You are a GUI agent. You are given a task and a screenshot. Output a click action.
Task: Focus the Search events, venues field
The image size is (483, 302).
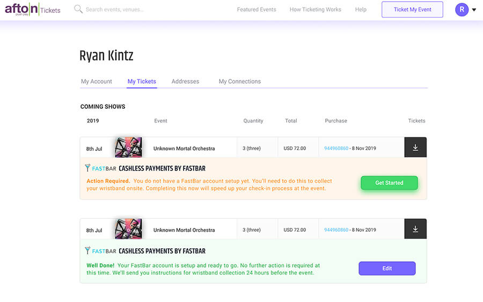(115, 10)
